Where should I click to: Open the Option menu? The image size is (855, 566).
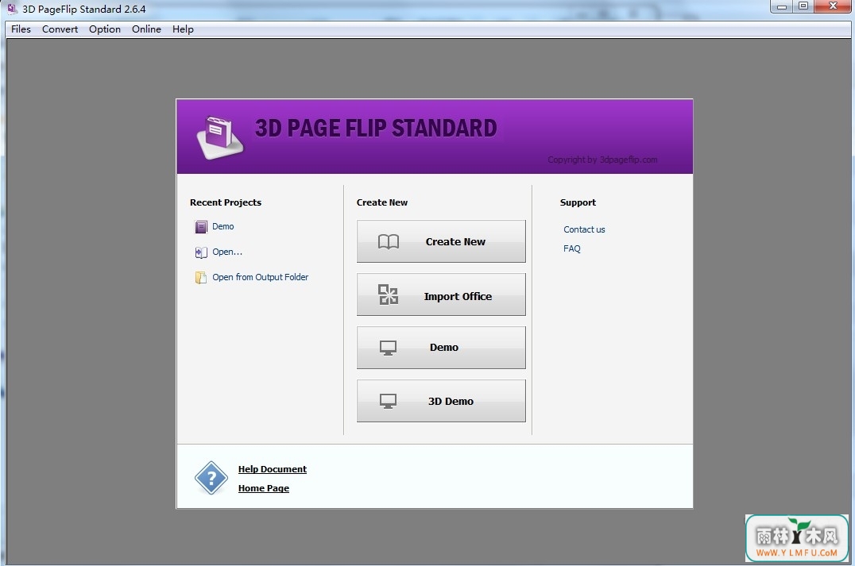click(x=105, y=29)
